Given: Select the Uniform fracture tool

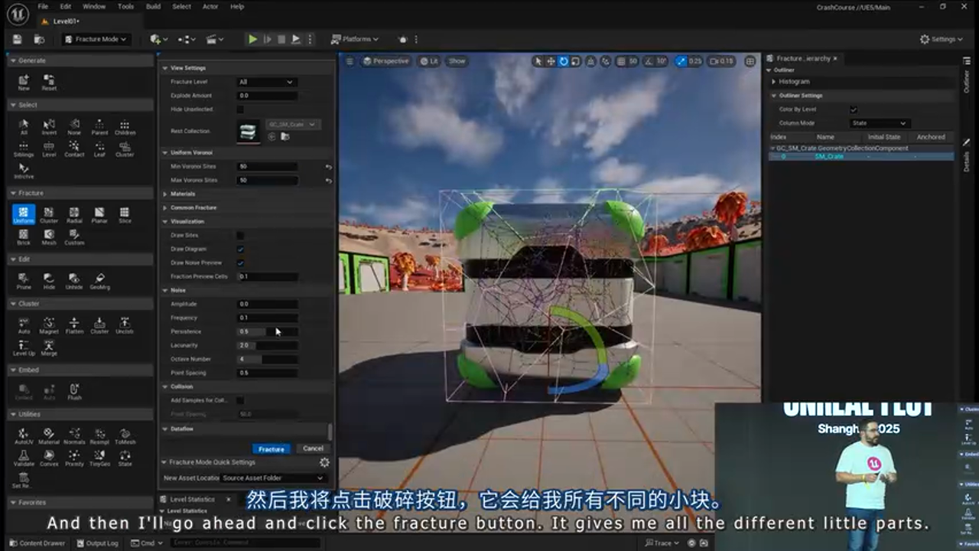Looking at the screenshot, I should click(24, 214).
